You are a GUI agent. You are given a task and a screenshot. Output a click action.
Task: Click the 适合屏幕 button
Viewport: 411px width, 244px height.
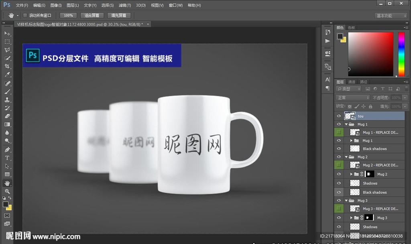pos(92,15)
